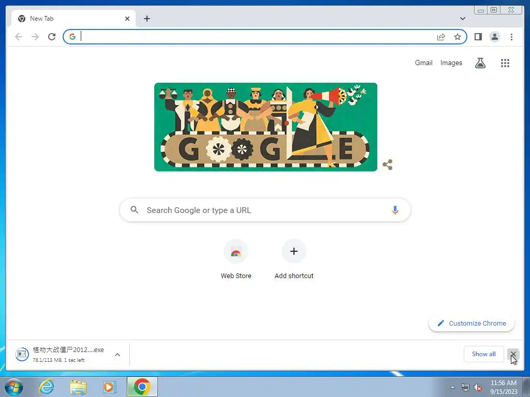
Task: Bookmark this tab with star icon
Action: (458, 37)
